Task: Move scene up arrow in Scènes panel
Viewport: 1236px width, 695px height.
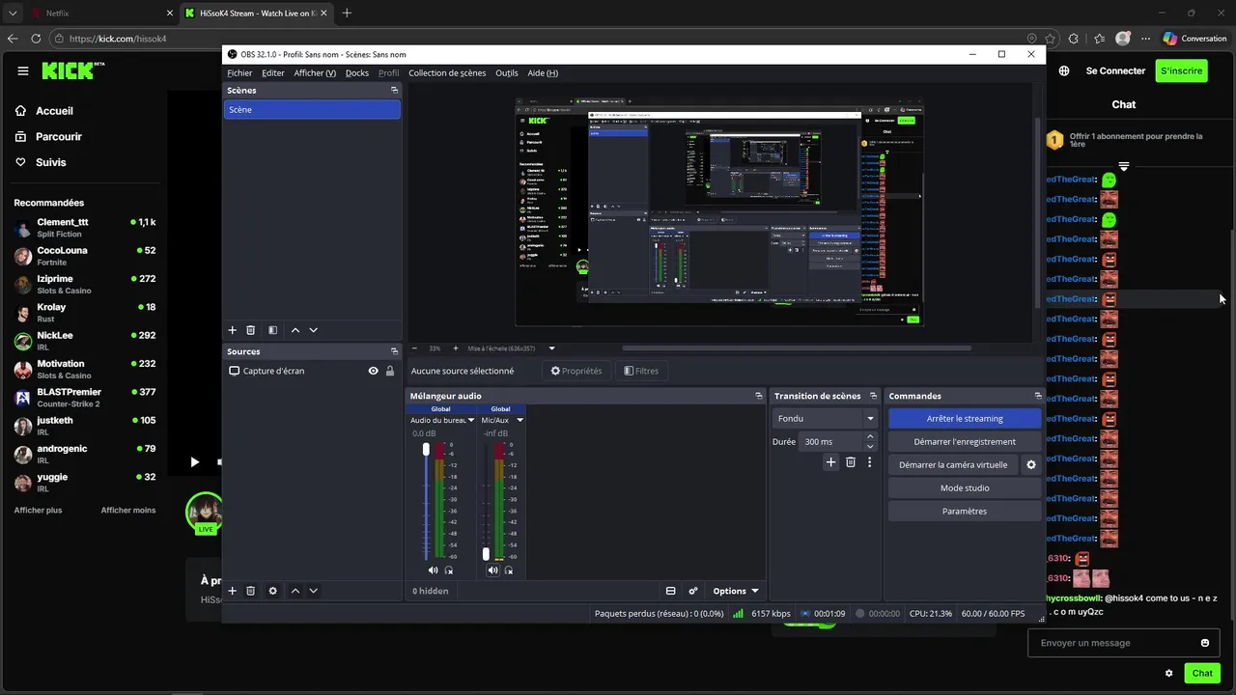Action: point(295,330)
